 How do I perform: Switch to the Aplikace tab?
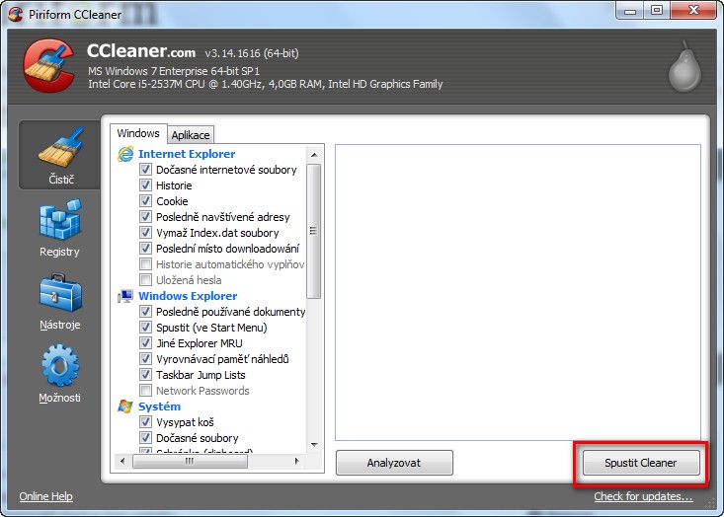pyautogui.click(x=191, y=135)
